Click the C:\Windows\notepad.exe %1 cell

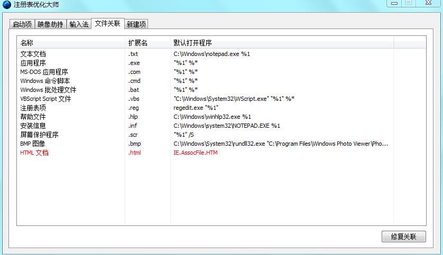[212, 54]
